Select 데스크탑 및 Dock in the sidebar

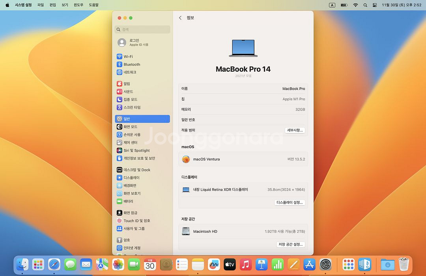pyautogui.click(x=142, y=170)
